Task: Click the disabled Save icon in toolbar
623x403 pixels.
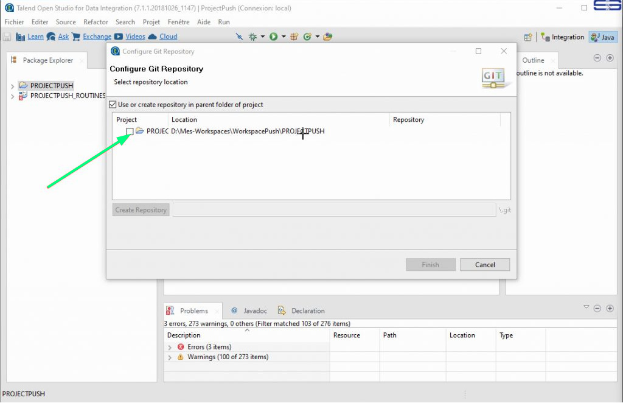Action: pyautogui.click(x=7, y=37)
